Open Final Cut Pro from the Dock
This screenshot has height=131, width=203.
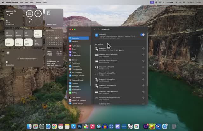[x=86, y=127]
